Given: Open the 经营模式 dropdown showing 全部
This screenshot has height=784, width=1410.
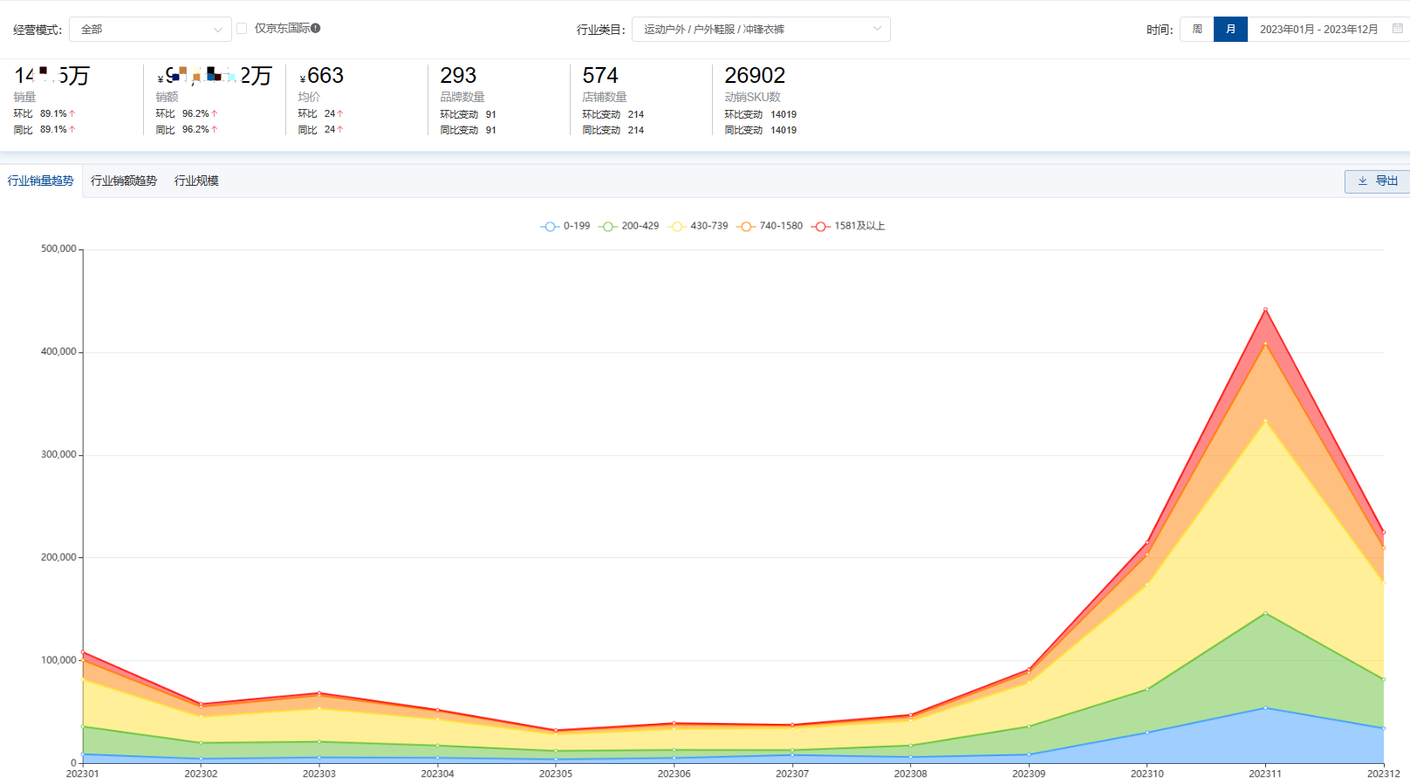Looking at the screenshot, I should (x=150, y=30).
